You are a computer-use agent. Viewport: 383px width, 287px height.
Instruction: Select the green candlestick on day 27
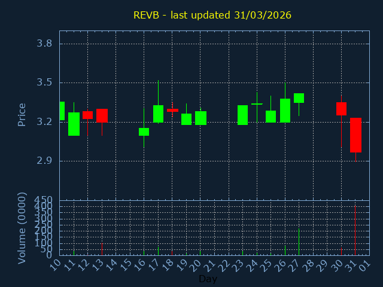click(299, 98)
